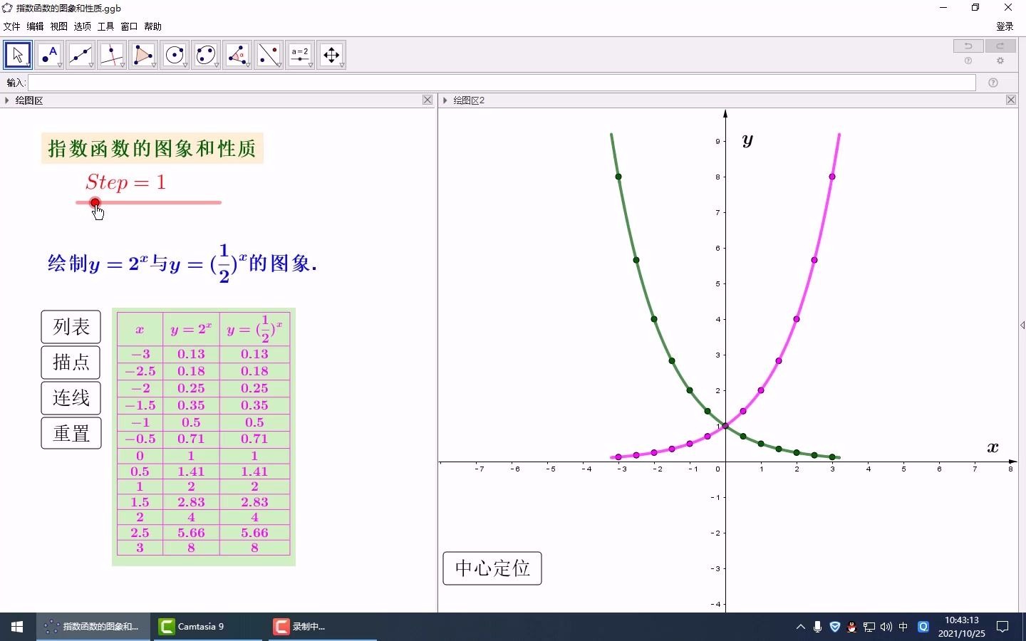The image size is (1026, 641).
Task: Open the 帮助 menu
Action: click(x=152, y=26)
